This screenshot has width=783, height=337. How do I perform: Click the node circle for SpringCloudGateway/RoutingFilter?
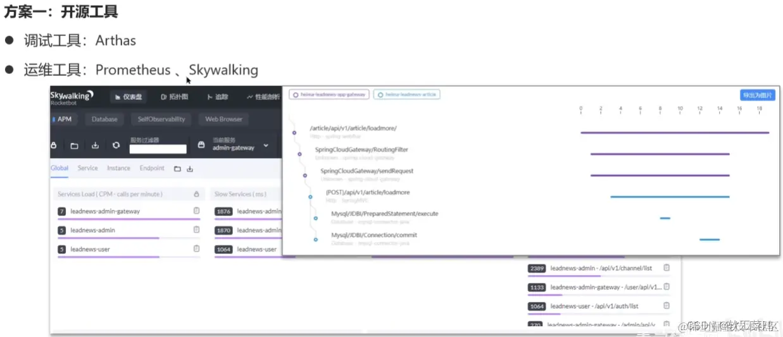[x=300, y=154]
